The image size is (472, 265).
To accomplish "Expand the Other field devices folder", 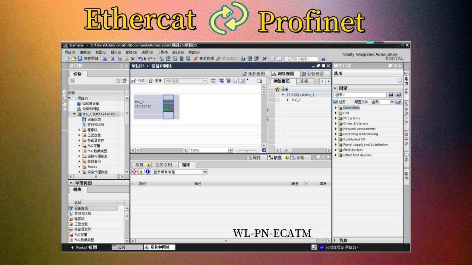I will click(x=336, y=155).
